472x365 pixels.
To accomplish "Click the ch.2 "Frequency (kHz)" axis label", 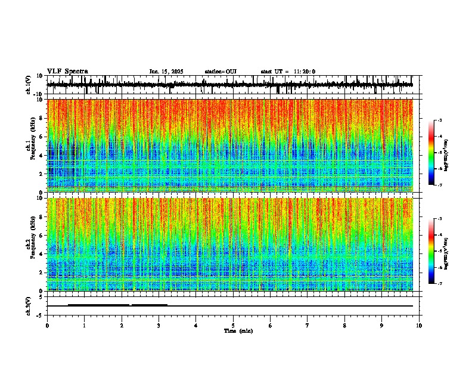I will pos(33,237).
